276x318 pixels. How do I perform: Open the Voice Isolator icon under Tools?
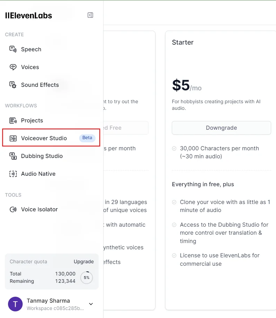point(13,209)
